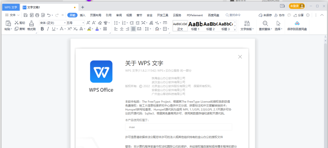
Task: Click the 协作 collaborate button
Action: (280, 15)
